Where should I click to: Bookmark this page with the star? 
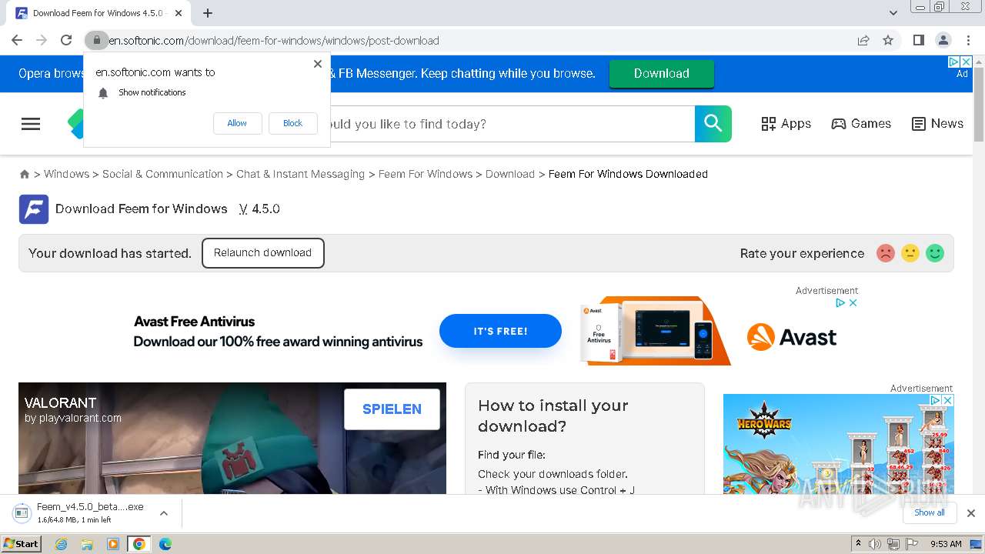tap(888, 40)
